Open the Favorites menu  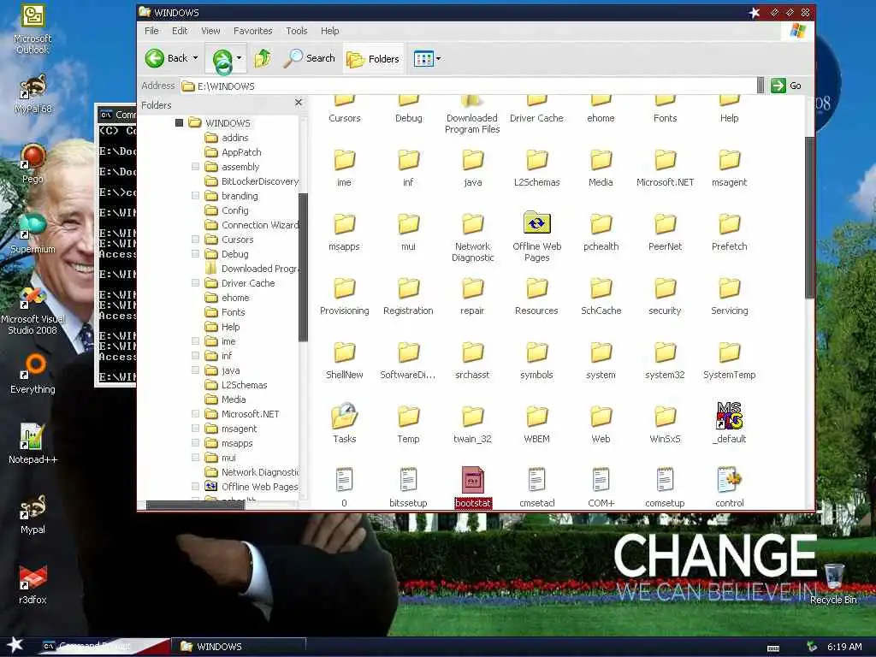pos(252,31)
